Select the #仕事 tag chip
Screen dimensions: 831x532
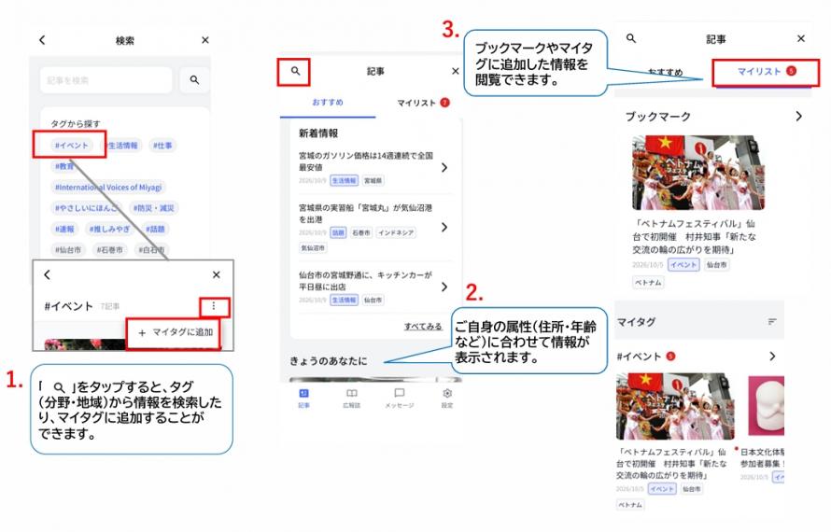tap(162, 146)
